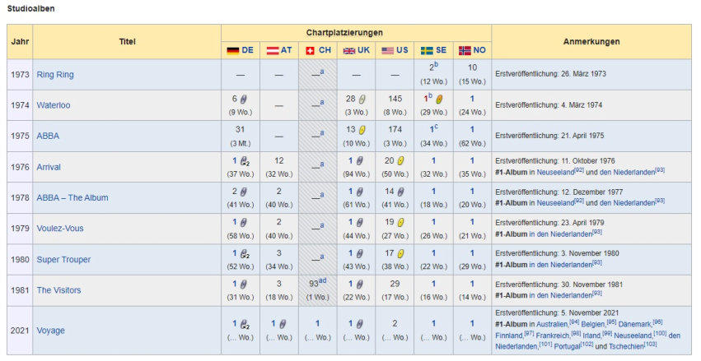701x361 pixels.
Task: Click the DE country code link
Action: tap(248, 50)
